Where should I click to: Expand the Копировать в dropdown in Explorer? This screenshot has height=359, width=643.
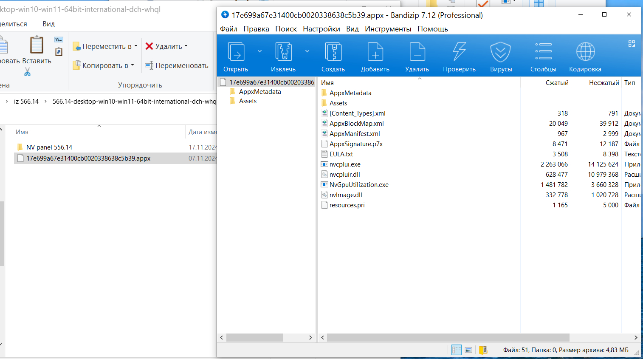[x=133, y=65]
